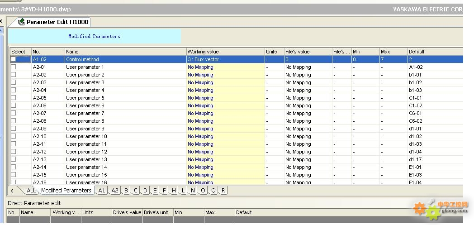Screen dimensions: 474x225
Task: Tick the checkbox for A1-02 Control method
Action: click(x=13, y=59)
